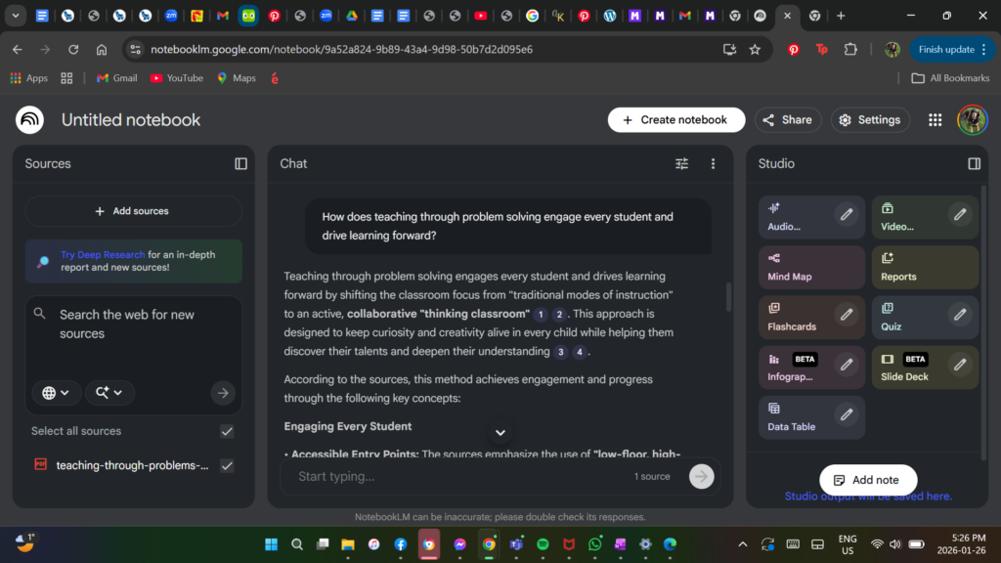Open the Chat three-dot options menu
This screenshot has height=563, width=1001.
[x=713, y=164]
